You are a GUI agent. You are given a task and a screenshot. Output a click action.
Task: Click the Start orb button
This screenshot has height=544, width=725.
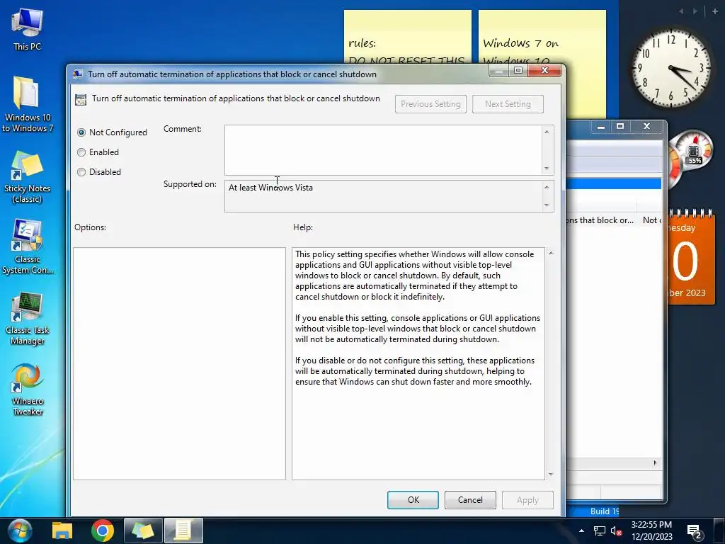[21, 530]
